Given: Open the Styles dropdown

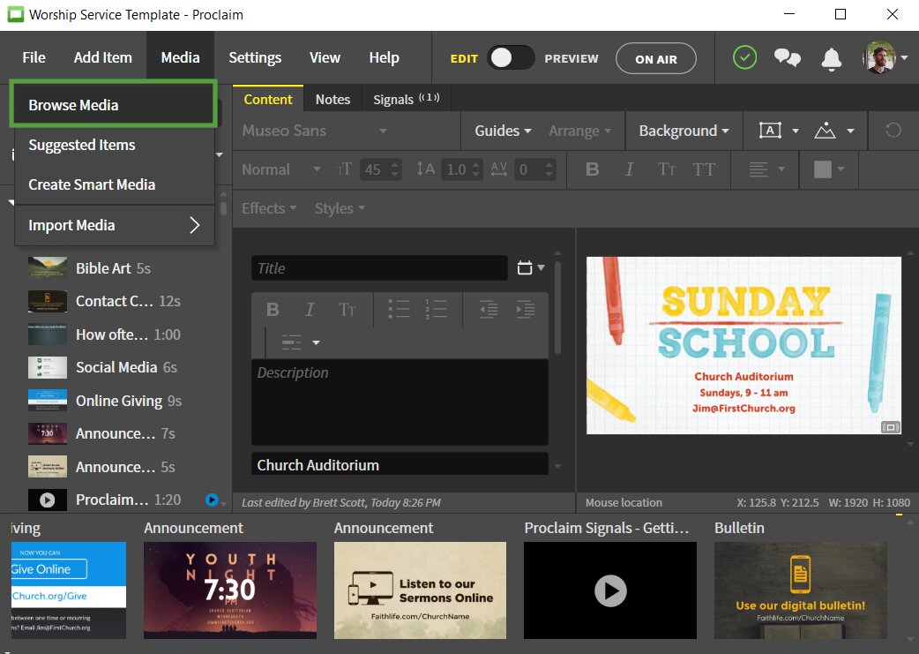Looking at the screenshot, I should coord(340,208).
